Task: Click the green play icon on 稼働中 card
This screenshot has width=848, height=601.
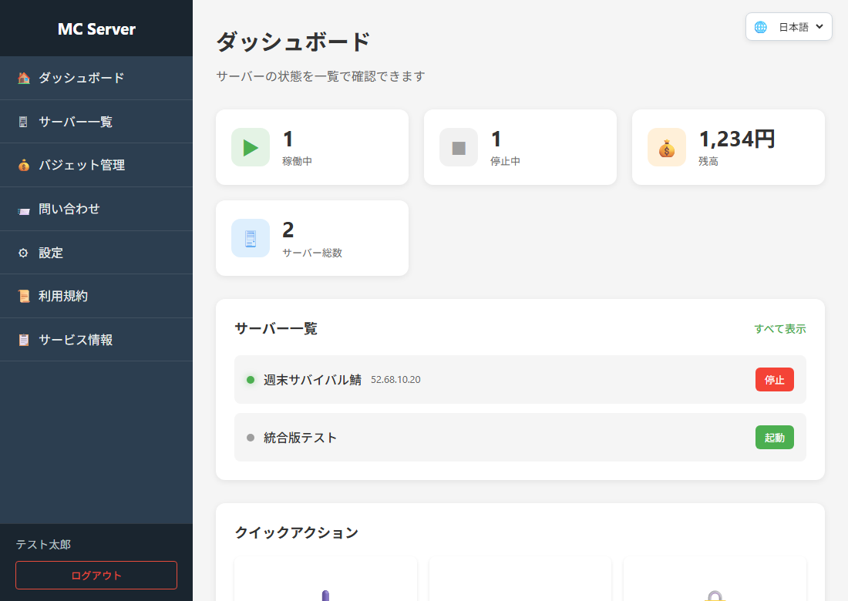Action: [251, 147]
